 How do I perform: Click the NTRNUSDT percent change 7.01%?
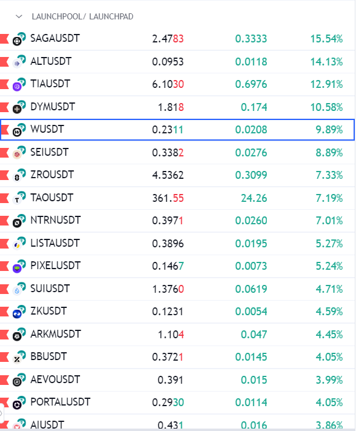pos(329,221)
